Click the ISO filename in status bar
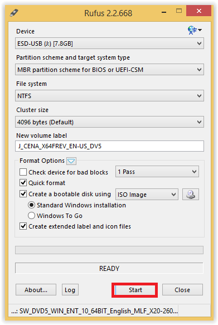The width and height of the screenshot is (218, 325). pyautogui.click(x=94, y=311)
